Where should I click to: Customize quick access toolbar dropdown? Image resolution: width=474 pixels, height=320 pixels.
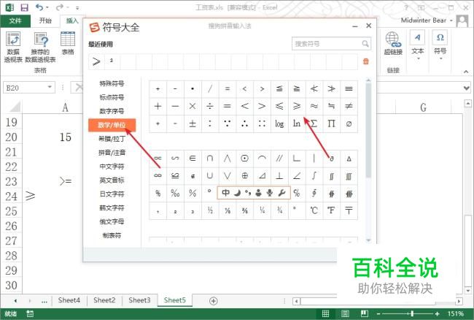coord(77,8)
